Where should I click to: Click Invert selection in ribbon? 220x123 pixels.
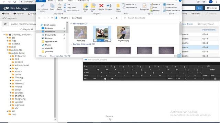coord(171,11)
